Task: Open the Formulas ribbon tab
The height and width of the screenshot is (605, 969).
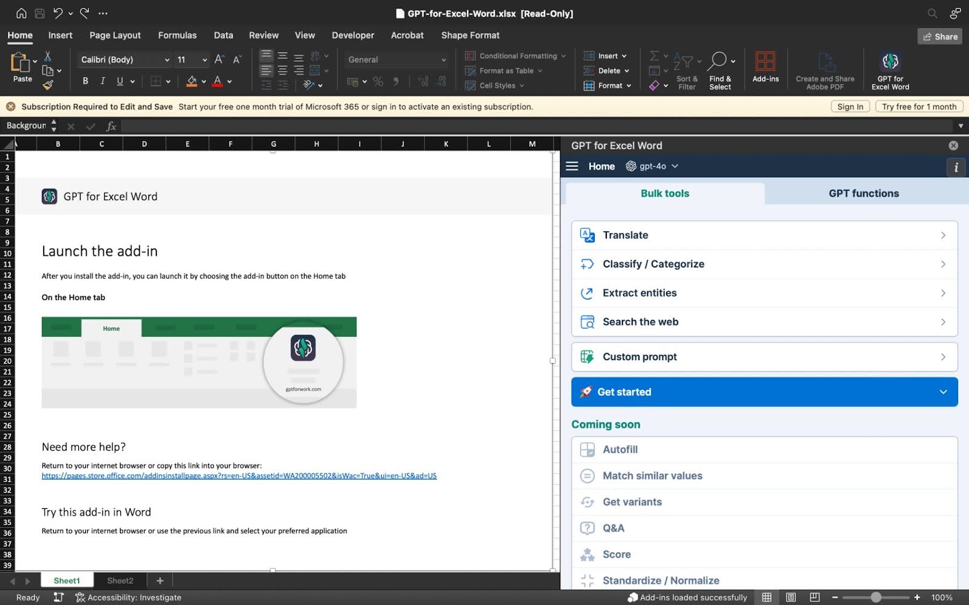Action: tap(177, 35)
